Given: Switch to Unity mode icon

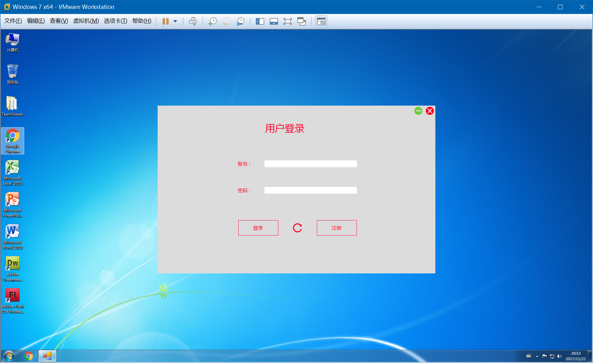Looking at the screenshot, I should point(301,21).
